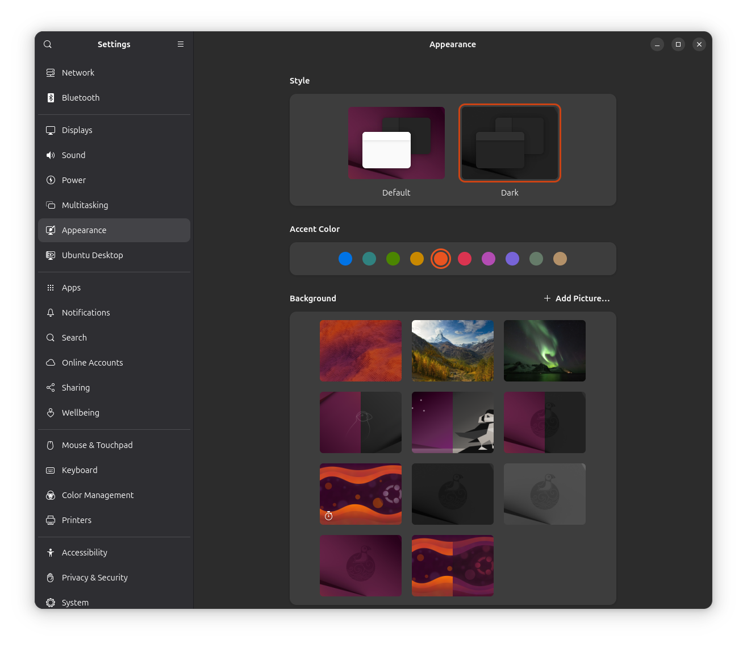Open Privacy & Security settings

[94, 577]
